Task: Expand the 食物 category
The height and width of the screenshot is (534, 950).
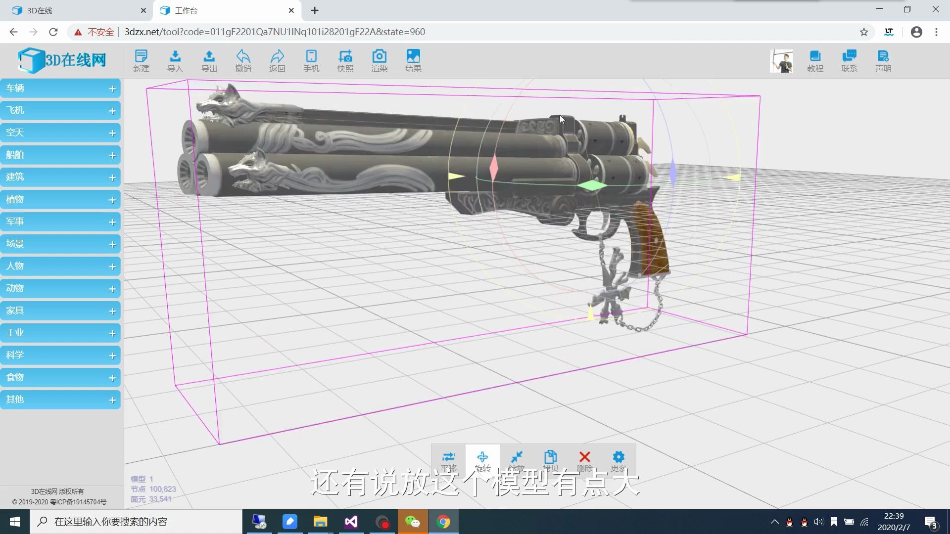Action: pyautogui.click(x=60, y=378)
